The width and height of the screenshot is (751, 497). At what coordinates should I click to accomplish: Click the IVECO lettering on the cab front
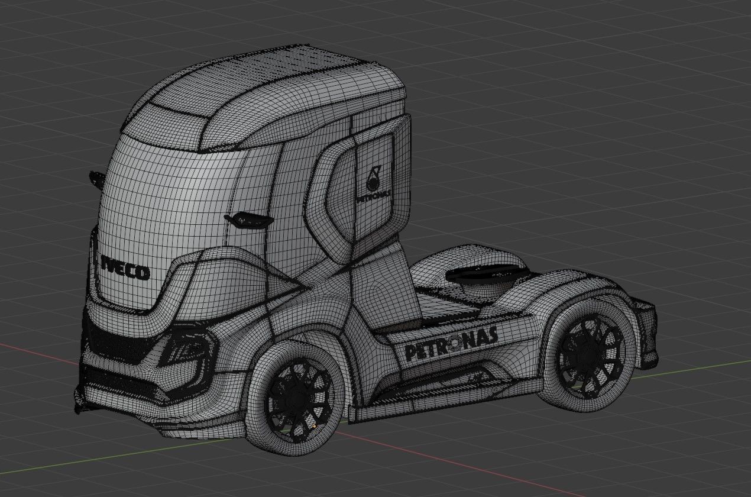[125, 267]
